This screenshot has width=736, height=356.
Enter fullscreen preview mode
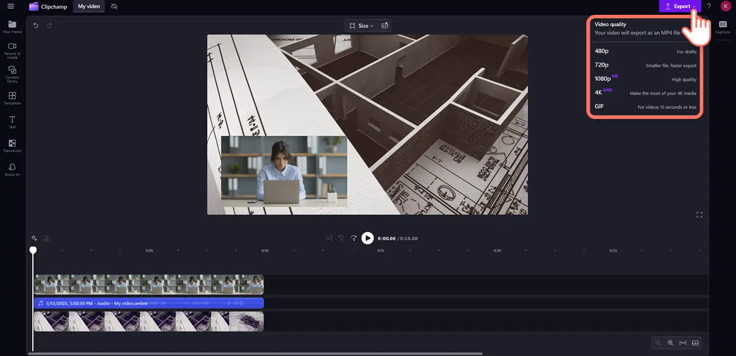[699, 215]
